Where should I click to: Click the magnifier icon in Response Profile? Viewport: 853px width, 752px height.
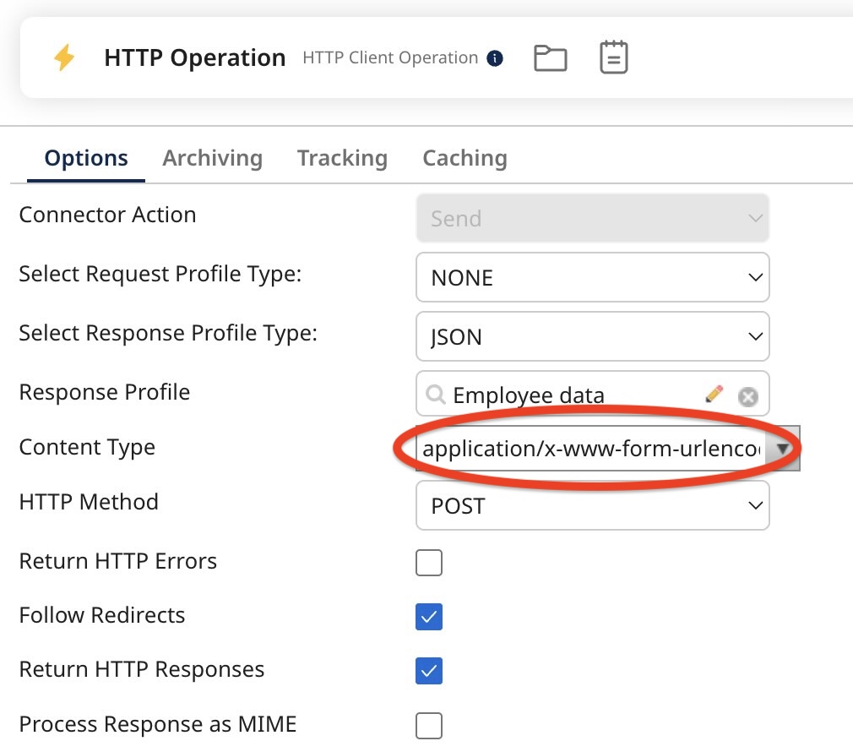pos(435,395)
